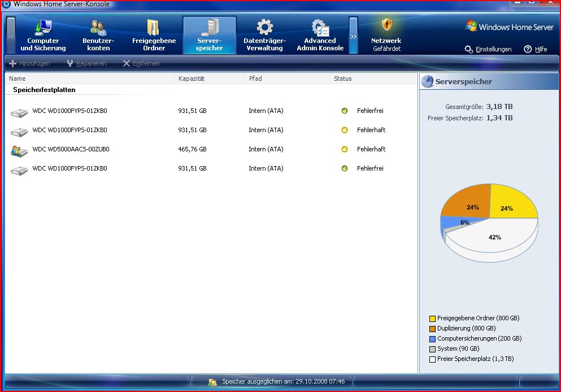Click the Gesamtgröße 3,18 TB value

(x=499, y=107)
